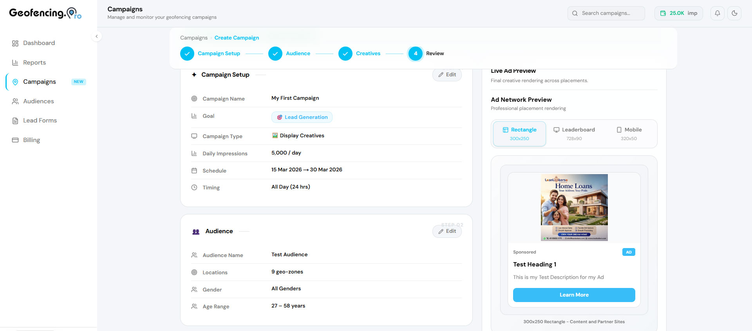Click the Home Loans ad image
The width and height of the screenshot is (752, 331).
tap(574, 207)
